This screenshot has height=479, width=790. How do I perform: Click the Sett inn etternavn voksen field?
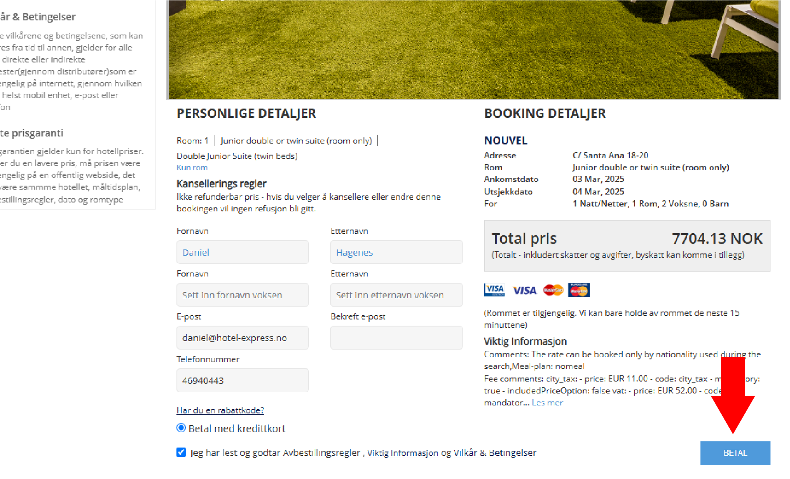point(396,295)
